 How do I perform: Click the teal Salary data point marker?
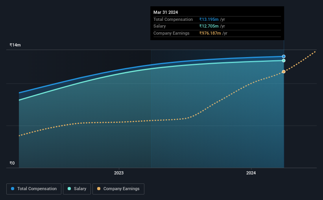click(284, 61)
